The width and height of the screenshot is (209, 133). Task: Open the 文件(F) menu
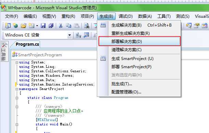(12, 16)
